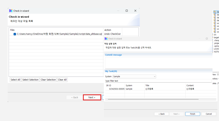Screen dimensions: 219x121
Task: Click the Content column header
Action: [x=190, y=85]
